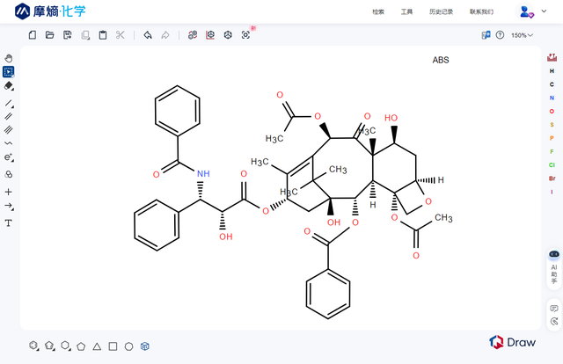The image size is (563, 364).
Task: Open the 历史记录 history menu
Action: tap(441, 11)
